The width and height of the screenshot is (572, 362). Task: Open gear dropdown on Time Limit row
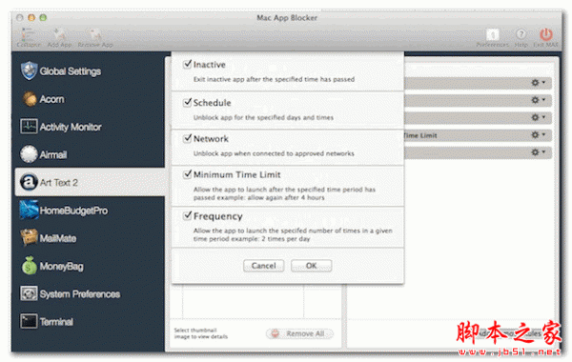point(538,135)
